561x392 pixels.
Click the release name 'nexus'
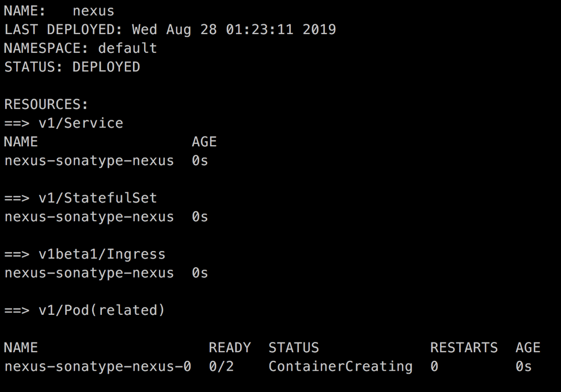coord(93,11)
